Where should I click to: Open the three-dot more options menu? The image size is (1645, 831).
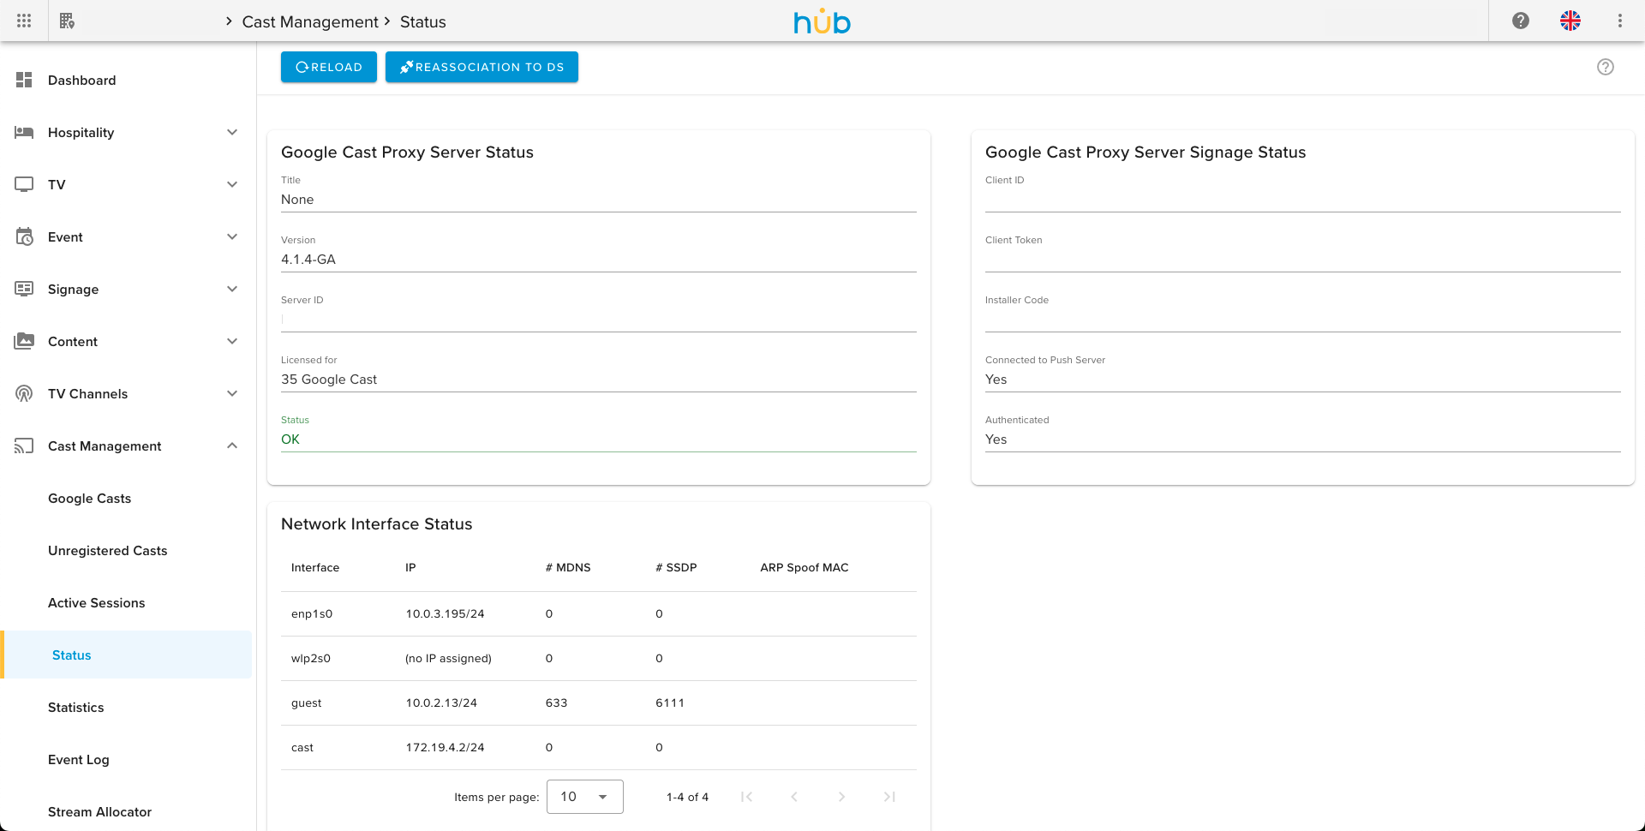[1619, 21]
